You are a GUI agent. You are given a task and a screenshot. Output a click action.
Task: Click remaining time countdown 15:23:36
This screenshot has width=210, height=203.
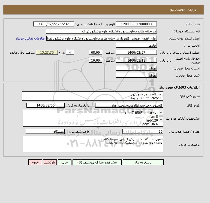47,53
